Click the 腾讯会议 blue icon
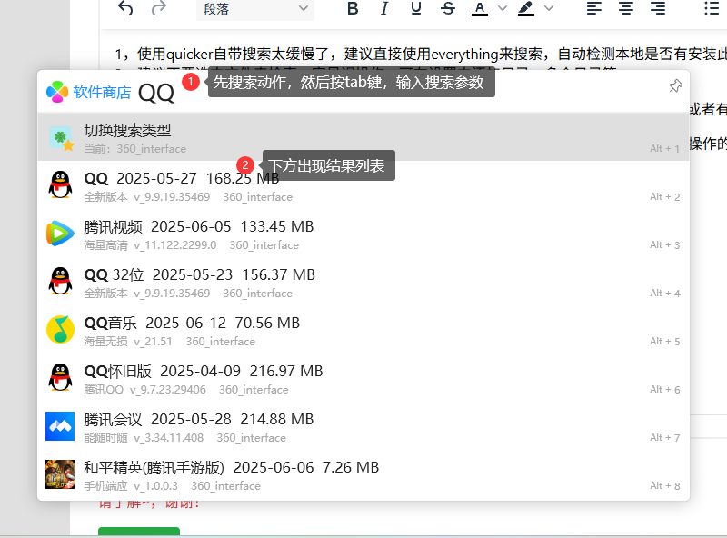The image size is (727, 538). pos(60,426)
